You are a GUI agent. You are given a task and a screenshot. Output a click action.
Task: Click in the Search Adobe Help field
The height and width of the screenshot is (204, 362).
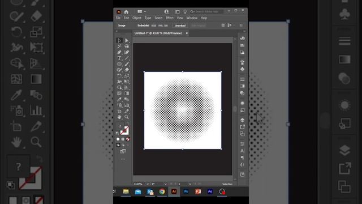pyautogui.click(x=207, y=11)
